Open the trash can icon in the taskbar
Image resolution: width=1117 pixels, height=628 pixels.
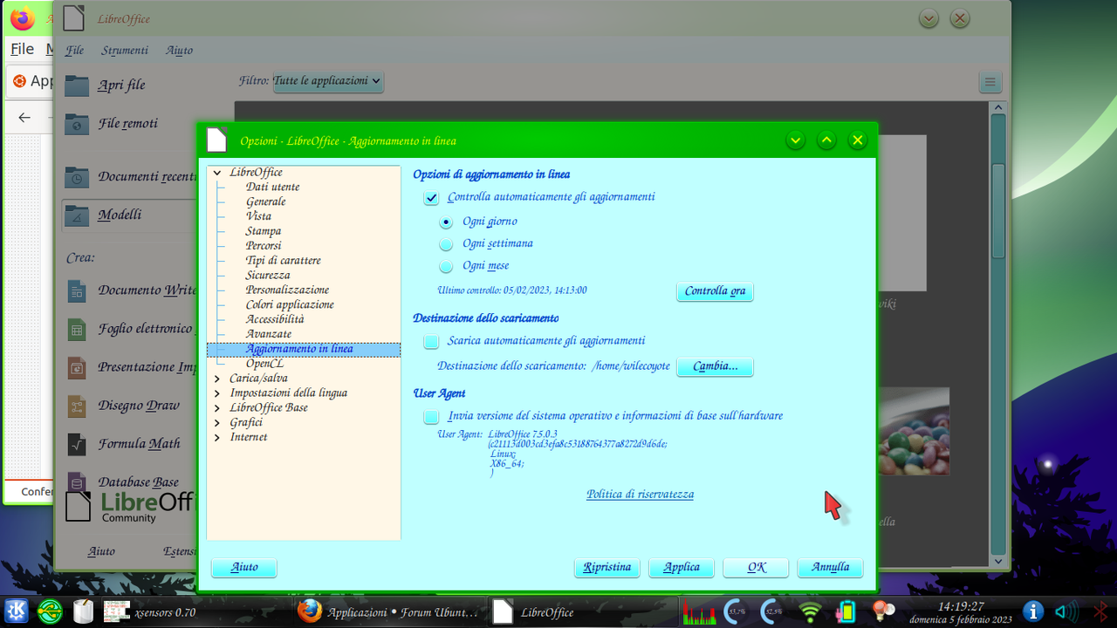pyautogui.click(x=83, y=611)
